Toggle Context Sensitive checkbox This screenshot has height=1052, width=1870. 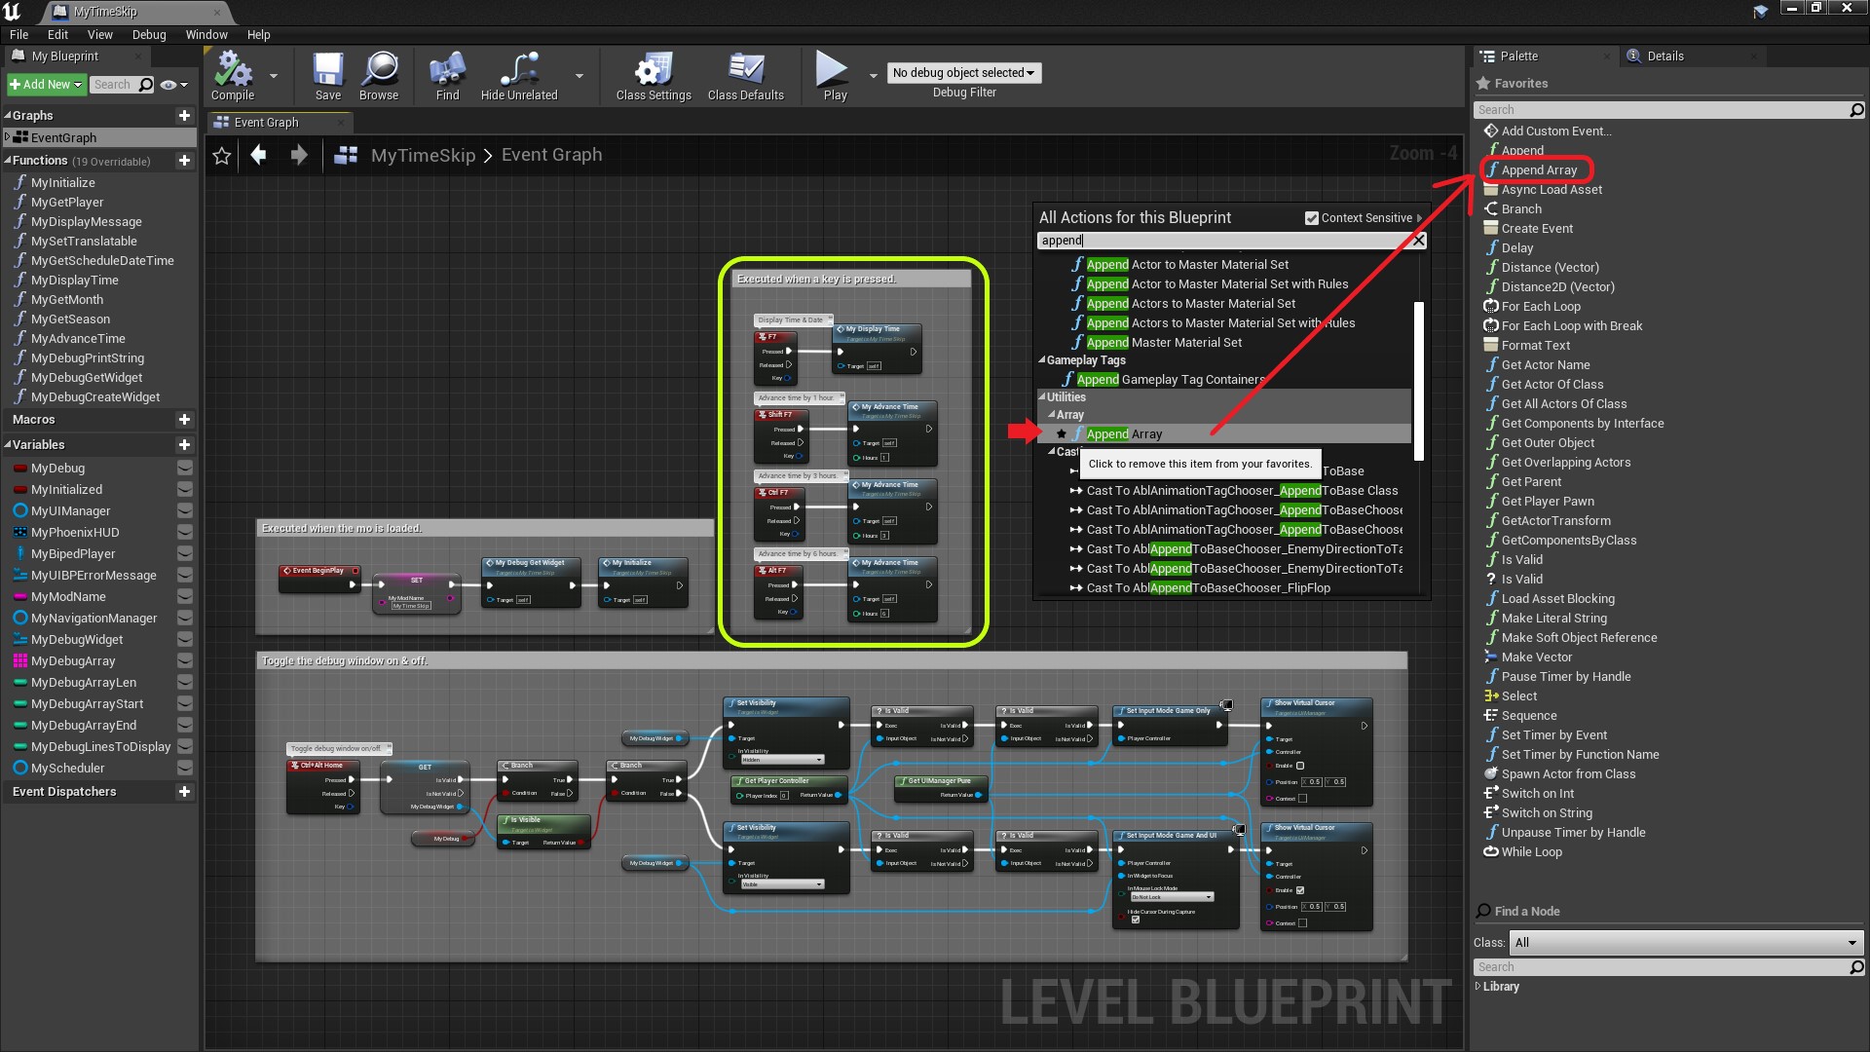[1312, 218]
